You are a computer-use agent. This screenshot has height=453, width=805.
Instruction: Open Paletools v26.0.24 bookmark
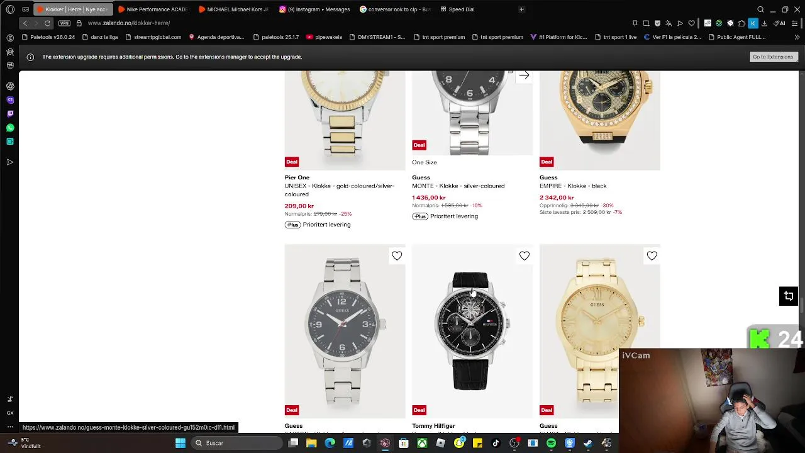tap(48, 37)
